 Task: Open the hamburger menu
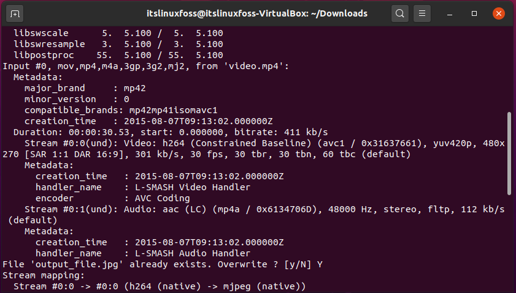(422, 13)
